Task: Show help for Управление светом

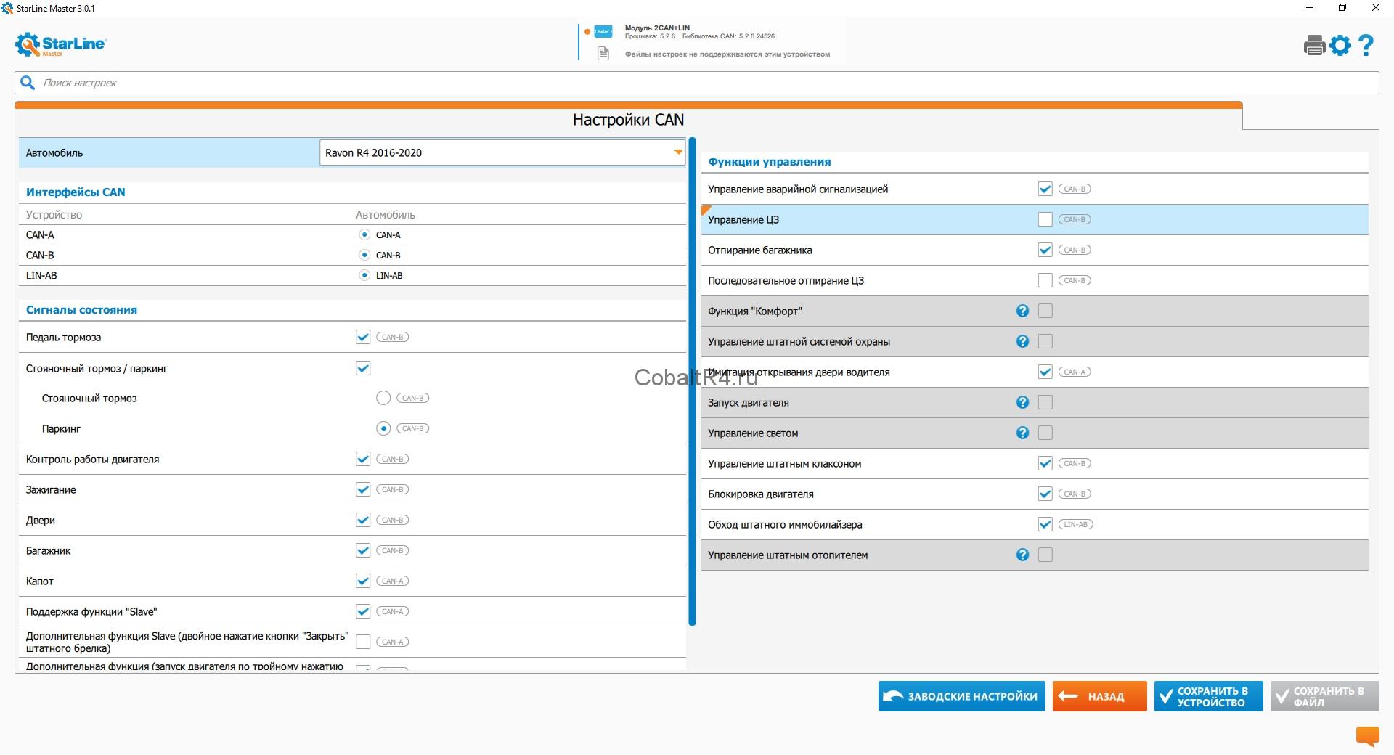Action: coord(1022,433)
